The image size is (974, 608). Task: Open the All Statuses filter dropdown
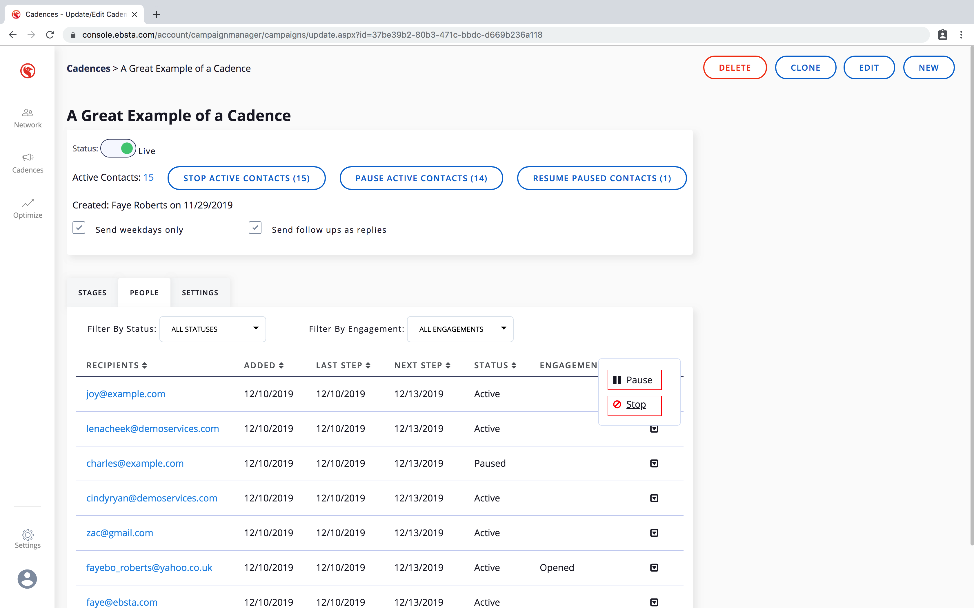pos(212,329)
